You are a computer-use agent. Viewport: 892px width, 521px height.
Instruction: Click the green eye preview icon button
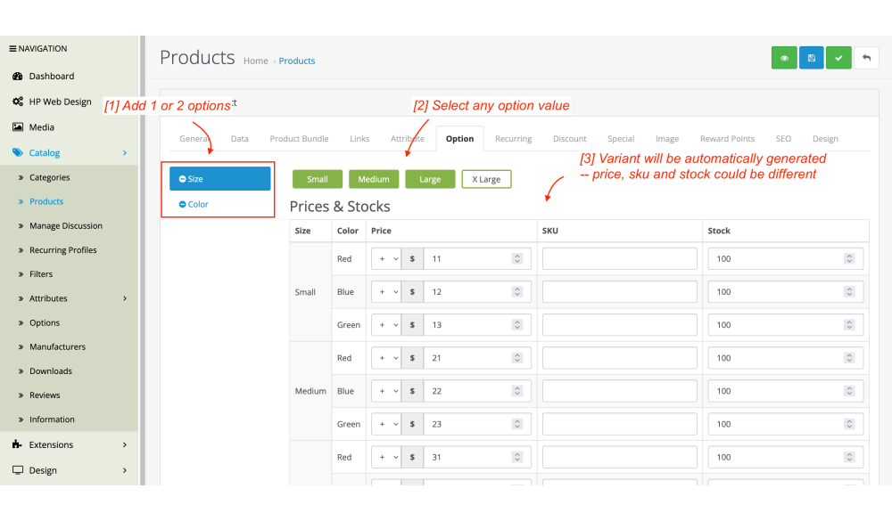[784, 58]
